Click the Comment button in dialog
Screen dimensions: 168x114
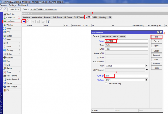[x=157, y=55]
